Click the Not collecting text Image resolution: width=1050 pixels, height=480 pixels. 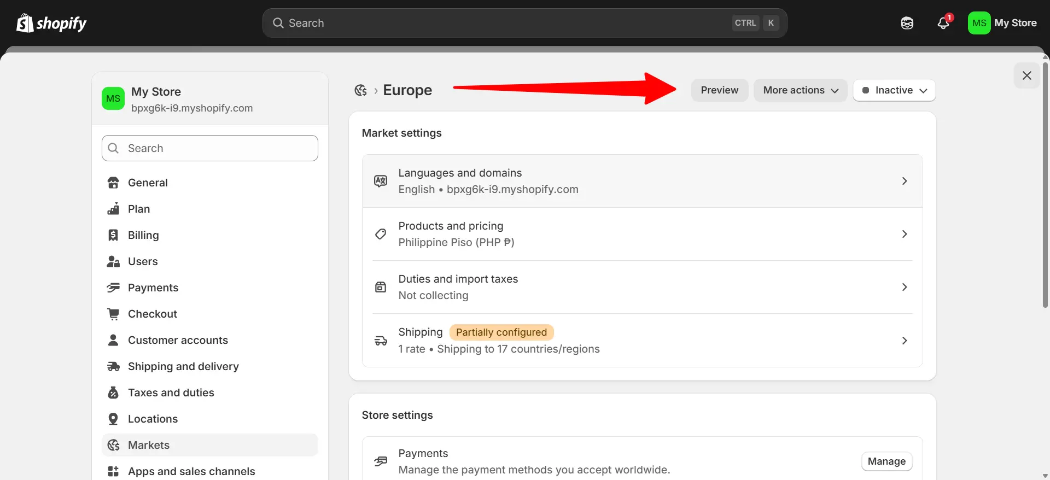433,295
